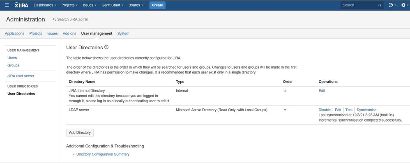
Task: Move JIRA Internal Directory down with arrow
Action: [x=285, y=91]
